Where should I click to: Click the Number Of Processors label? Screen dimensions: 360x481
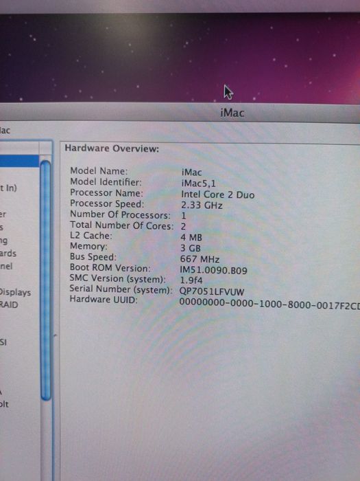[x=120, y=214]
